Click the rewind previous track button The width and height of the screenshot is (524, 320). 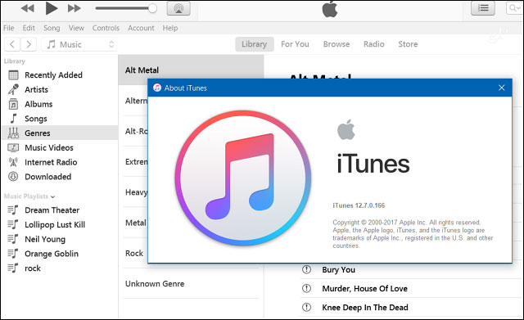point(27,8)
